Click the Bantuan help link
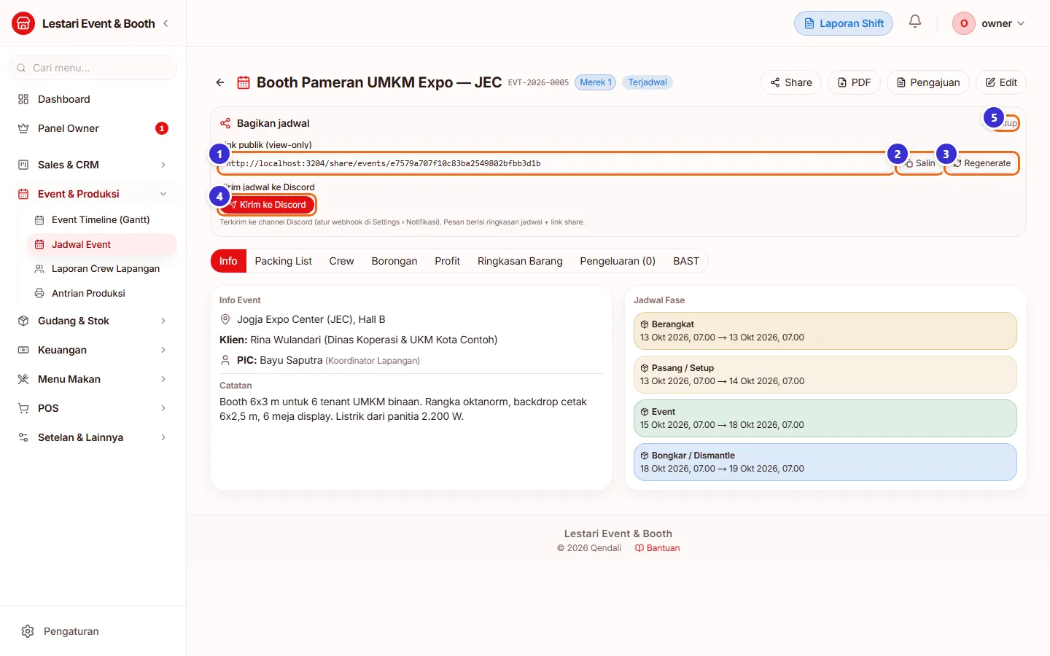The image size is (1050, 656). coord(658,548)
